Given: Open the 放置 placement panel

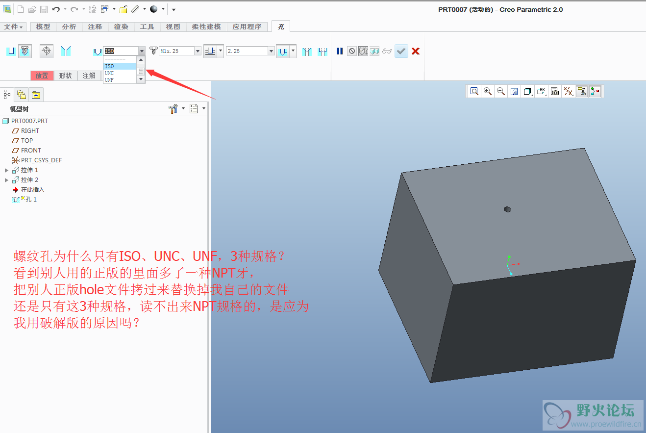Looking at the screenshot, I should pos(42,76).
